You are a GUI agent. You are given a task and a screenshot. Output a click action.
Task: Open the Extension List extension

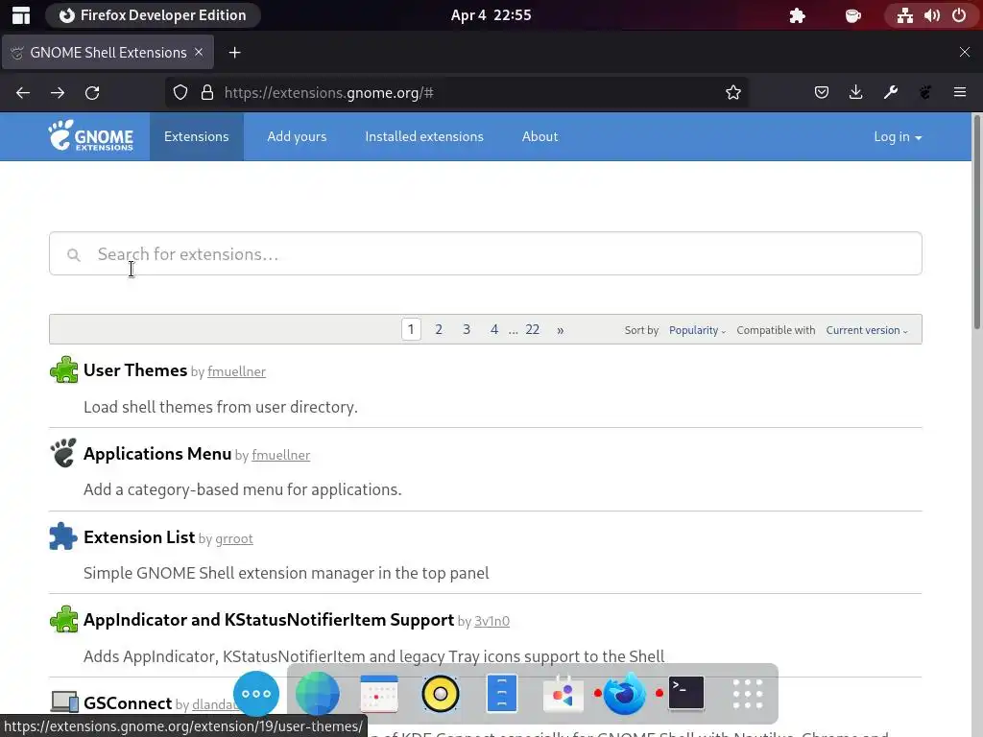pyautogui.click(x=139, y=537)
